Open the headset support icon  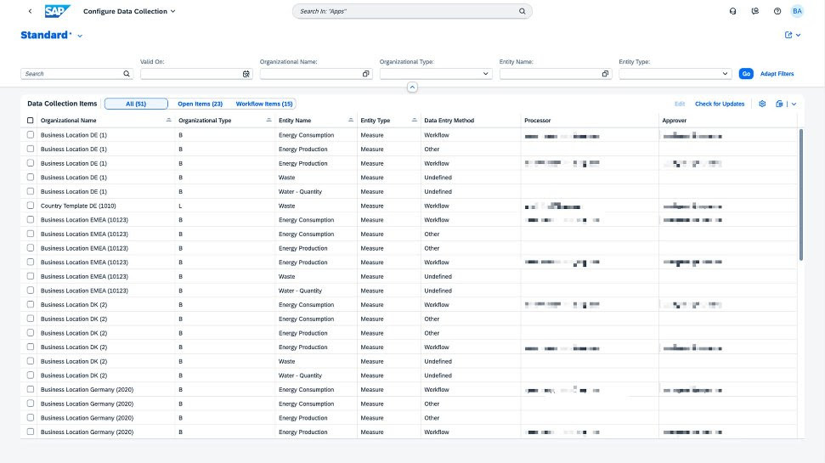click(x=733, y=11)
